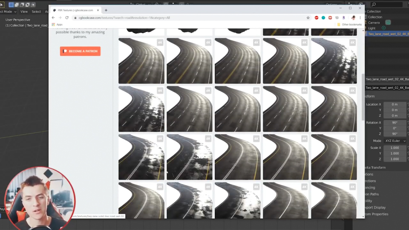The width and height of the screenshot is (409, 230).
Task: Expand the Motion Paths panel
Action: point(372,194)
